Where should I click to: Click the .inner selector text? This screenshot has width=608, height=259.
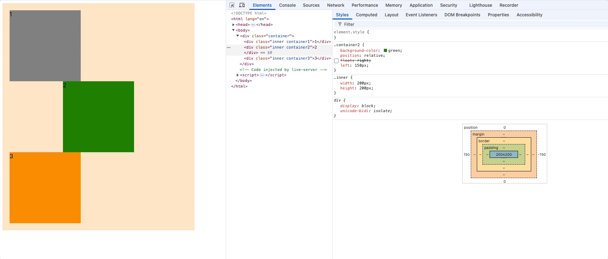pyautogui.click(x=341, y=77)
